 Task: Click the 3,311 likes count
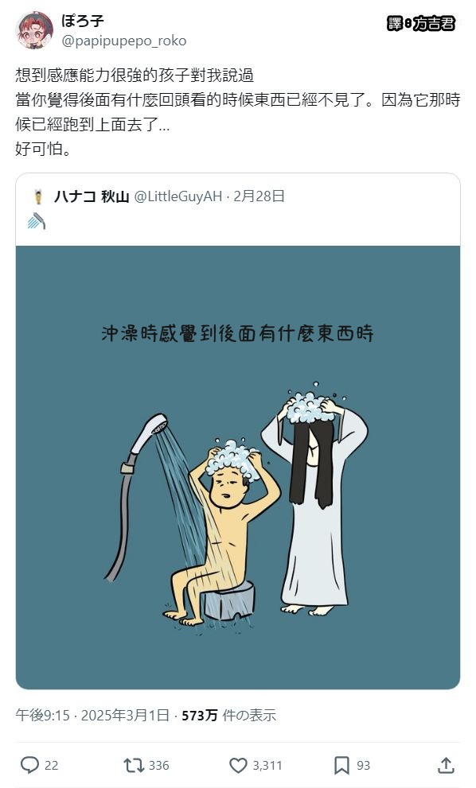coord(267,766)
